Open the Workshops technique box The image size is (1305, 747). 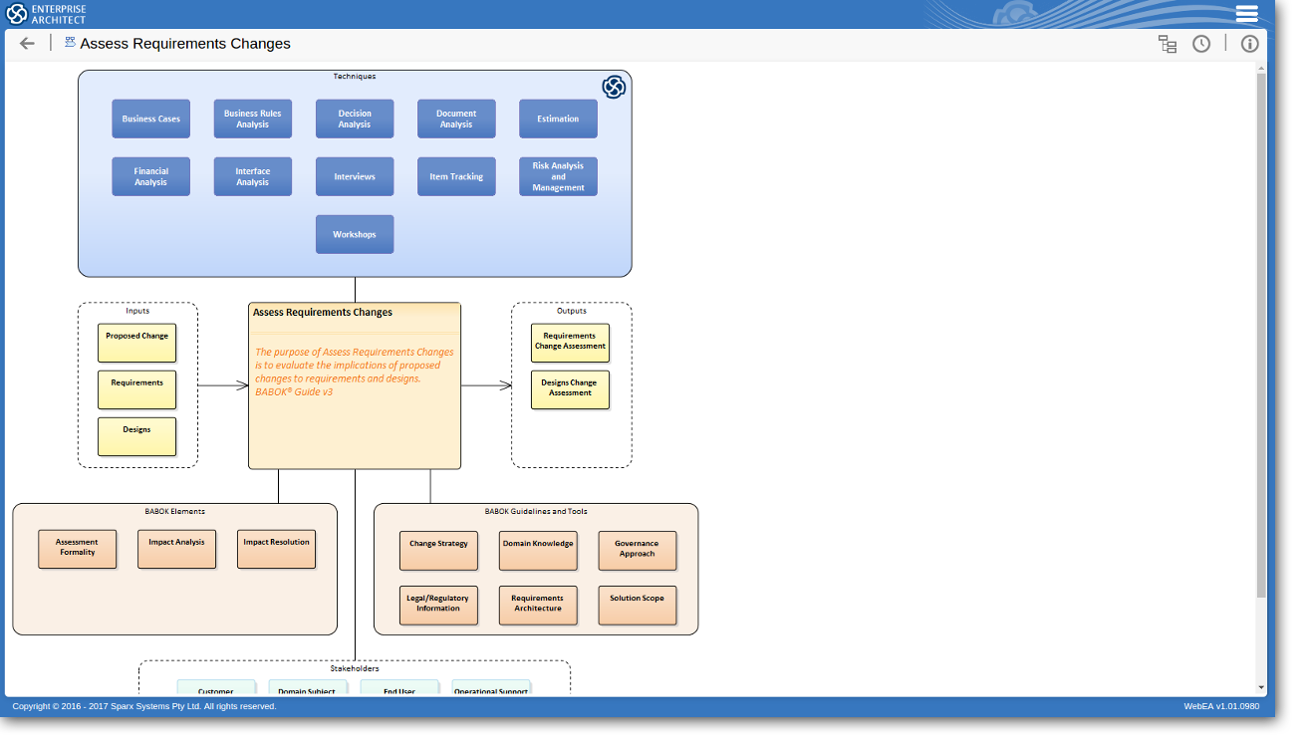pos(355,234)
